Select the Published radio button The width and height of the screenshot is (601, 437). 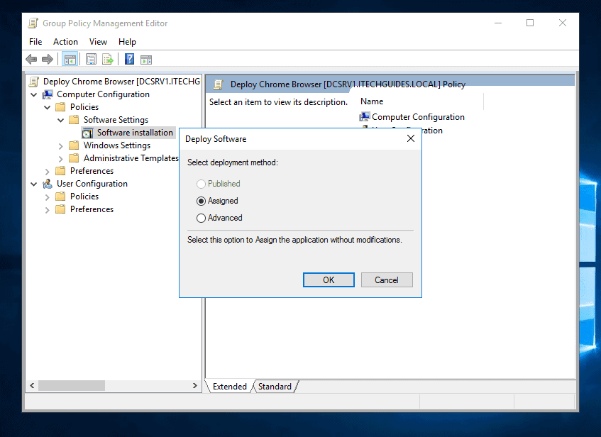[201, 184]
